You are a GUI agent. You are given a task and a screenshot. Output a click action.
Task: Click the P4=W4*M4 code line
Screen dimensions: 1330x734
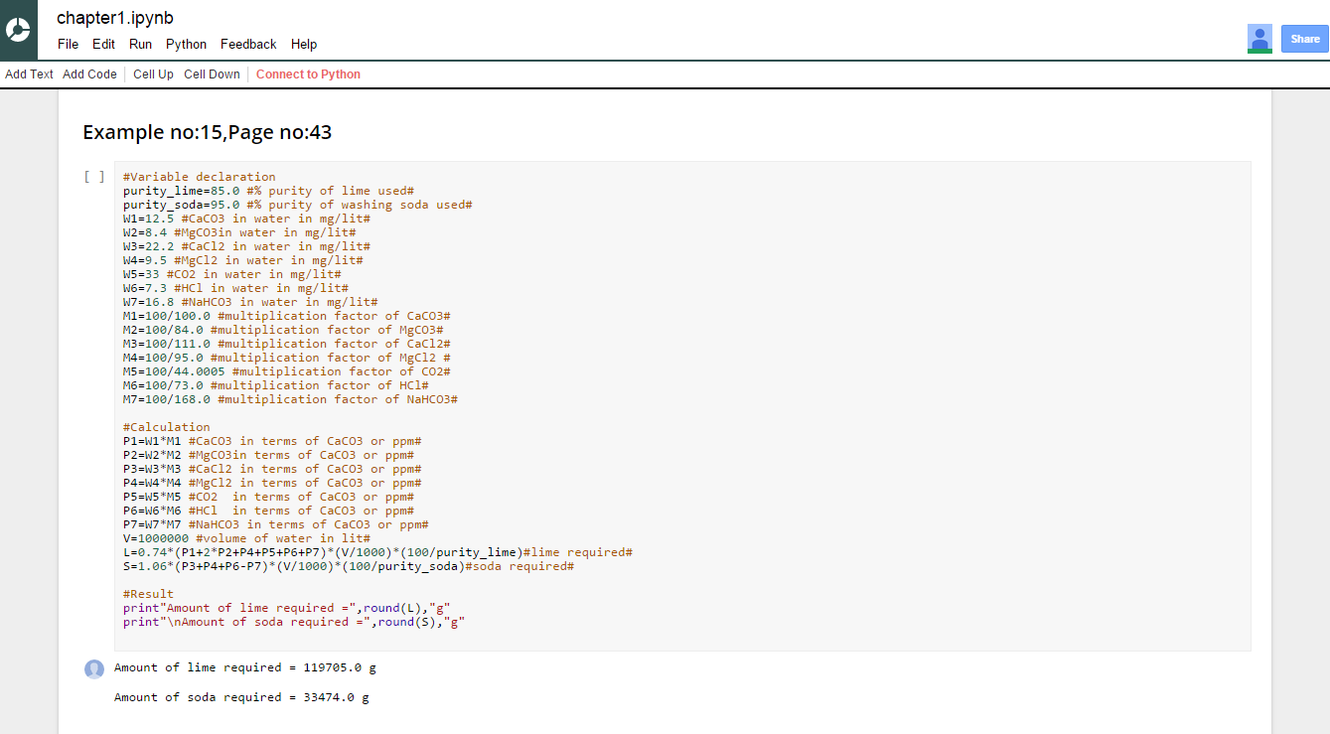(x=272, y=483)
